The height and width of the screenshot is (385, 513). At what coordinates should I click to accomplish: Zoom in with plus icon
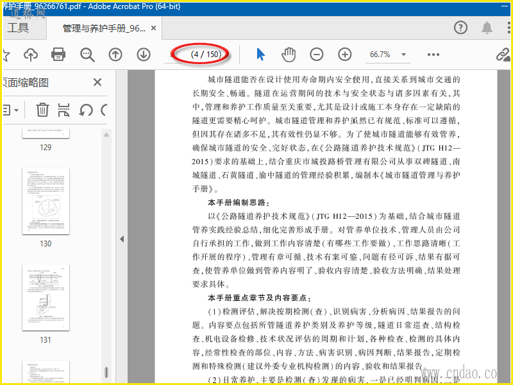(345, 55)
